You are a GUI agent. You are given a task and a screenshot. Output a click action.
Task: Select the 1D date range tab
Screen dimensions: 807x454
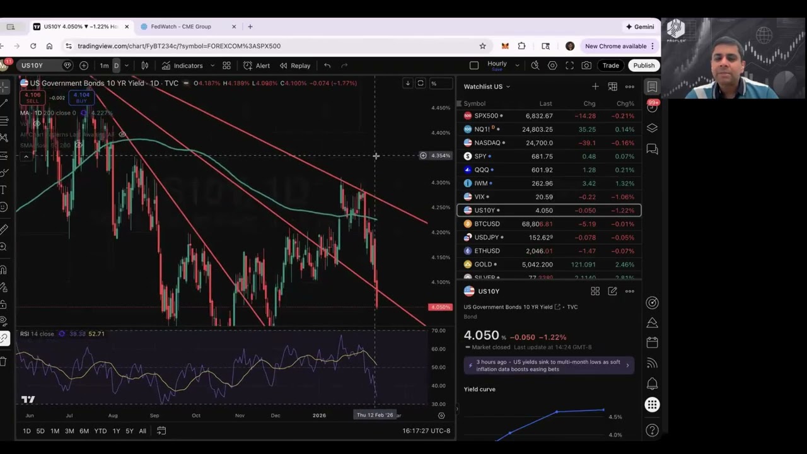pyautogui.click(x=26, y=431)
